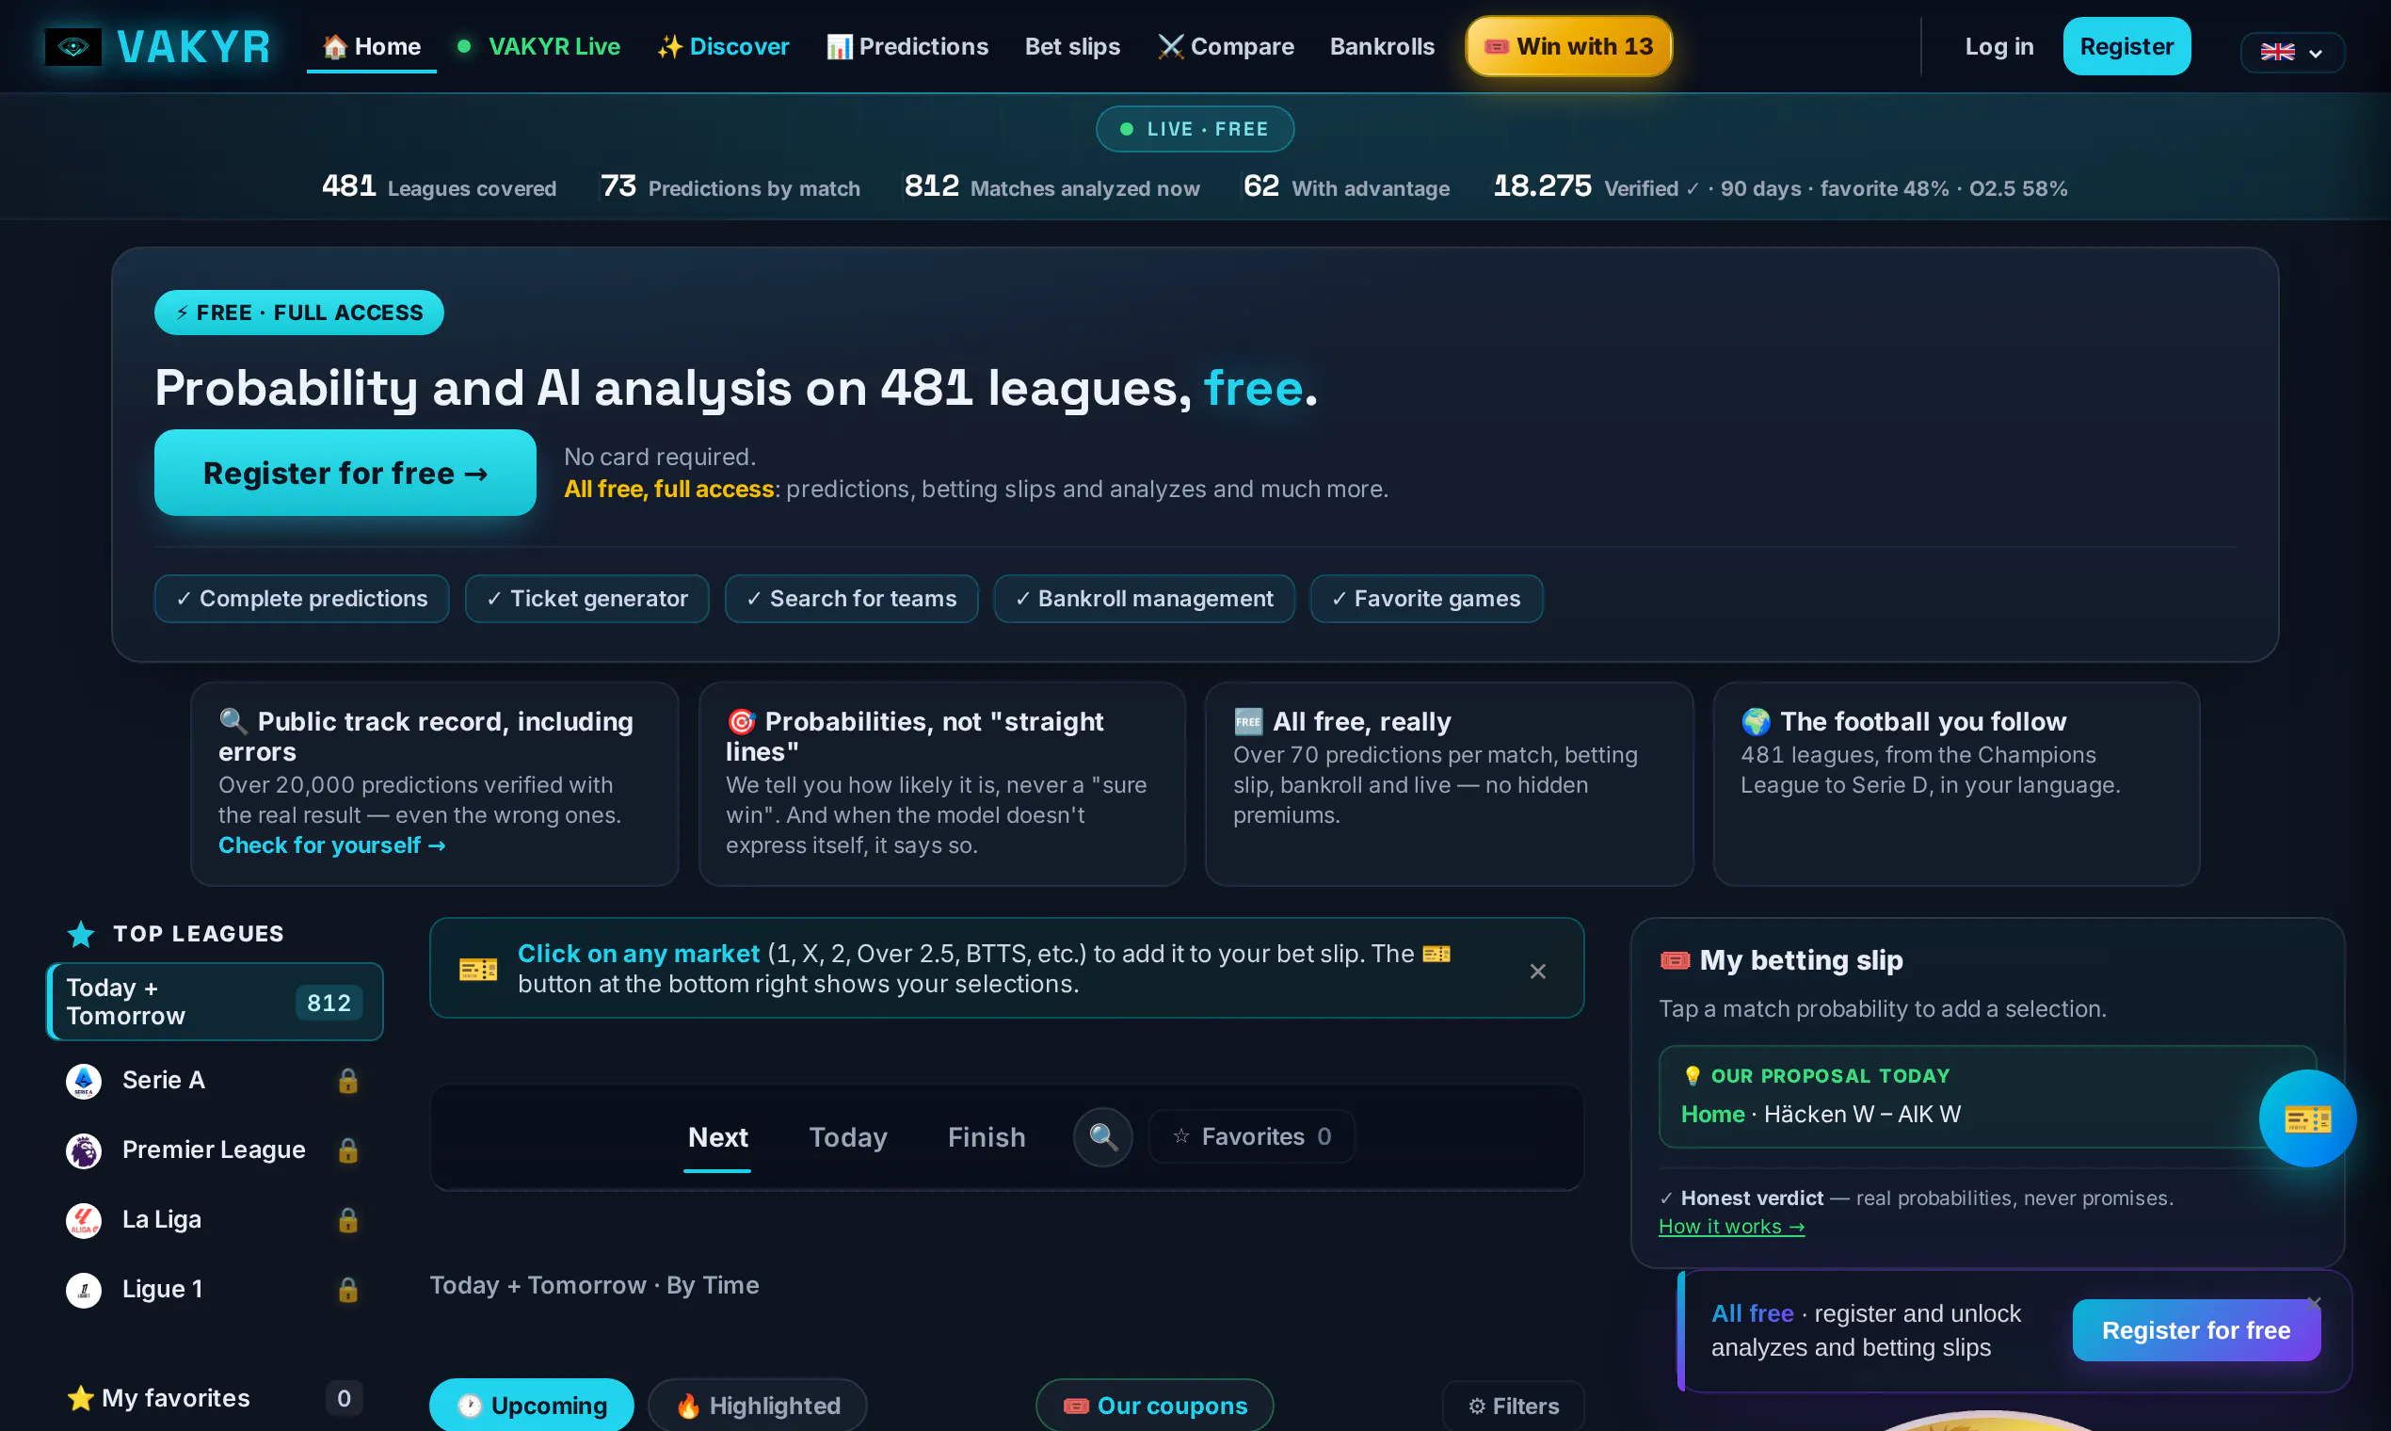The height and width of the screenshot is (1431, 2391).
Task: Click the Ticket generator feature chip
Action: coord(587,599)
